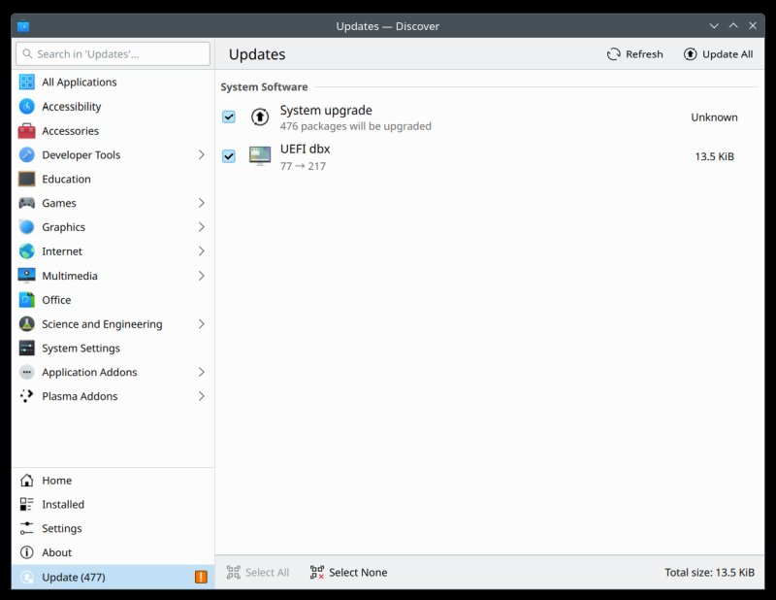
Task: Click the Accessibility category icon
Action: pos(27,107)
